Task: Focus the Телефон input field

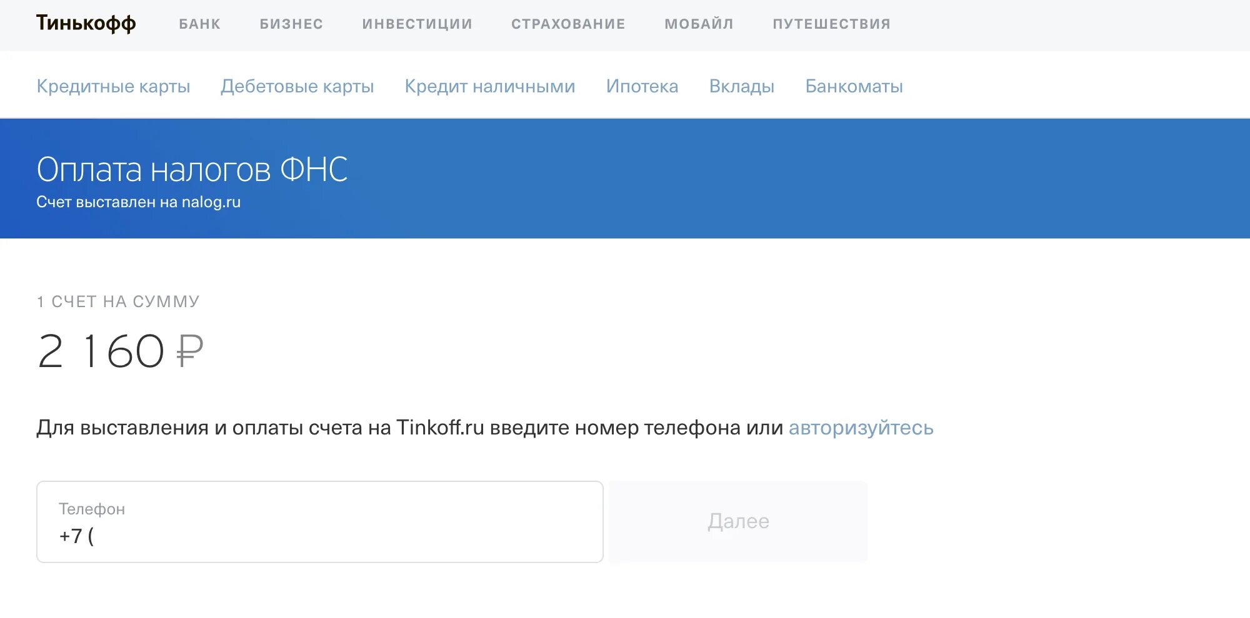Action: point(320,522)
